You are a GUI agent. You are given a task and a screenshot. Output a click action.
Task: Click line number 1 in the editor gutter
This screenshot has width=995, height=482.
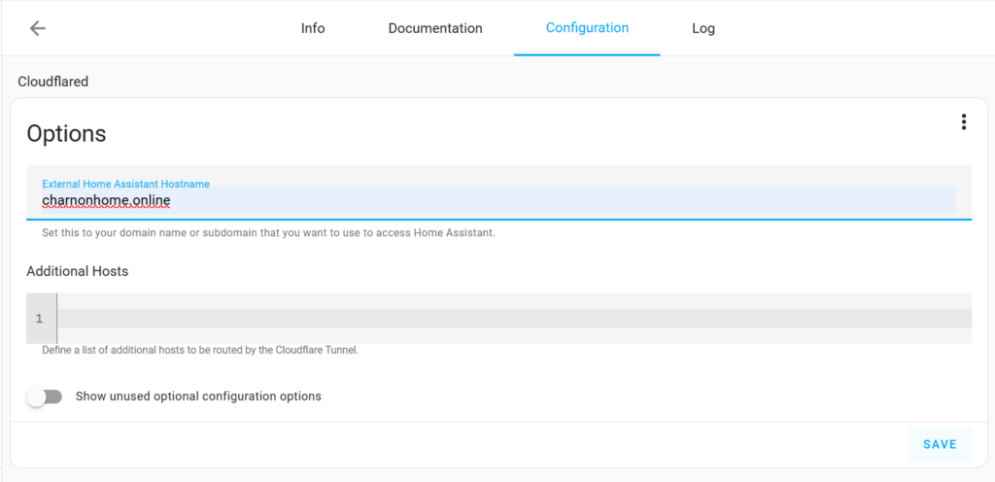[x=39, y=319]
